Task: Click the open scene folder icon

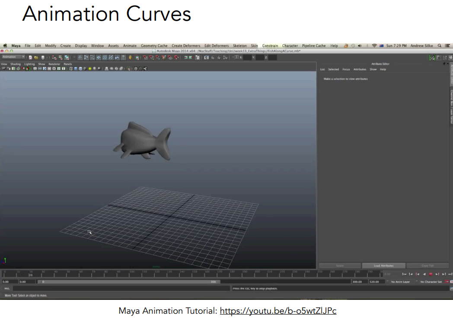Action: tap(36, 57)
